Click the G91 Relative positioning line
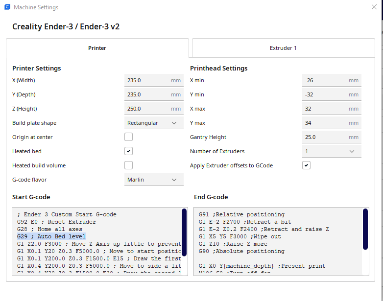The image size is (383, 301). 241,214
